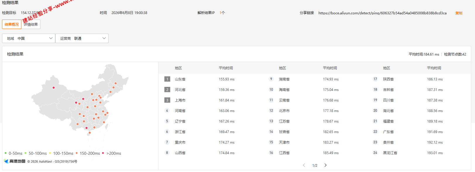
Task: Click rank badge 24 for 黑龙江省
Action: point(375,153)
